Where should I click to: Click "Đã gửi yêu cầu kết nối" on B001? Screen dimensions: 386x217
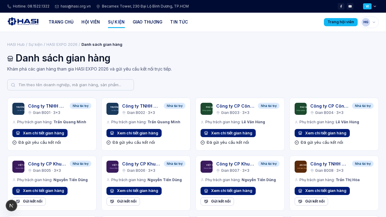[x=40, y=143]
